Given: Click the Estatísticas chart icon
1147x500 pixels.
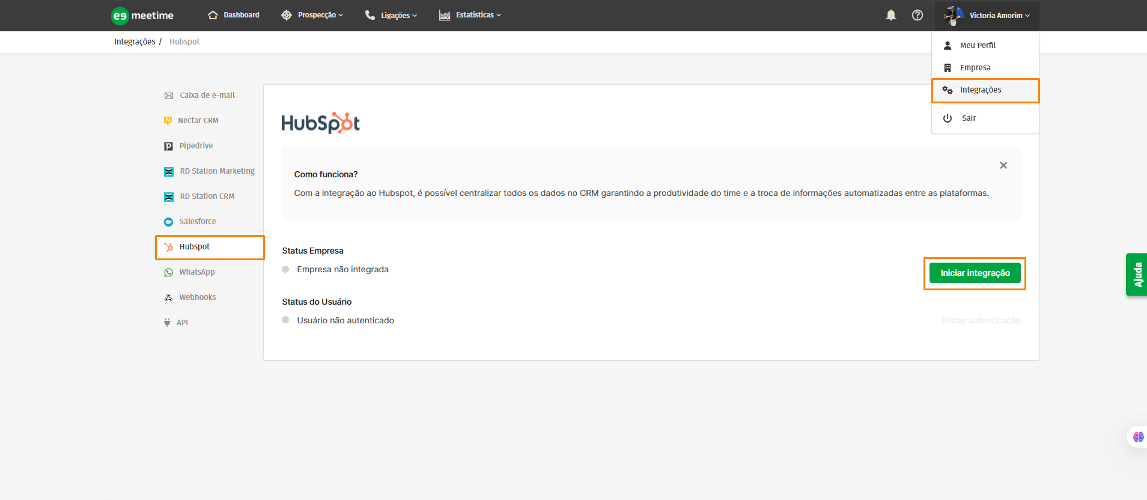Looking at the screenshot, I should 445,15.
